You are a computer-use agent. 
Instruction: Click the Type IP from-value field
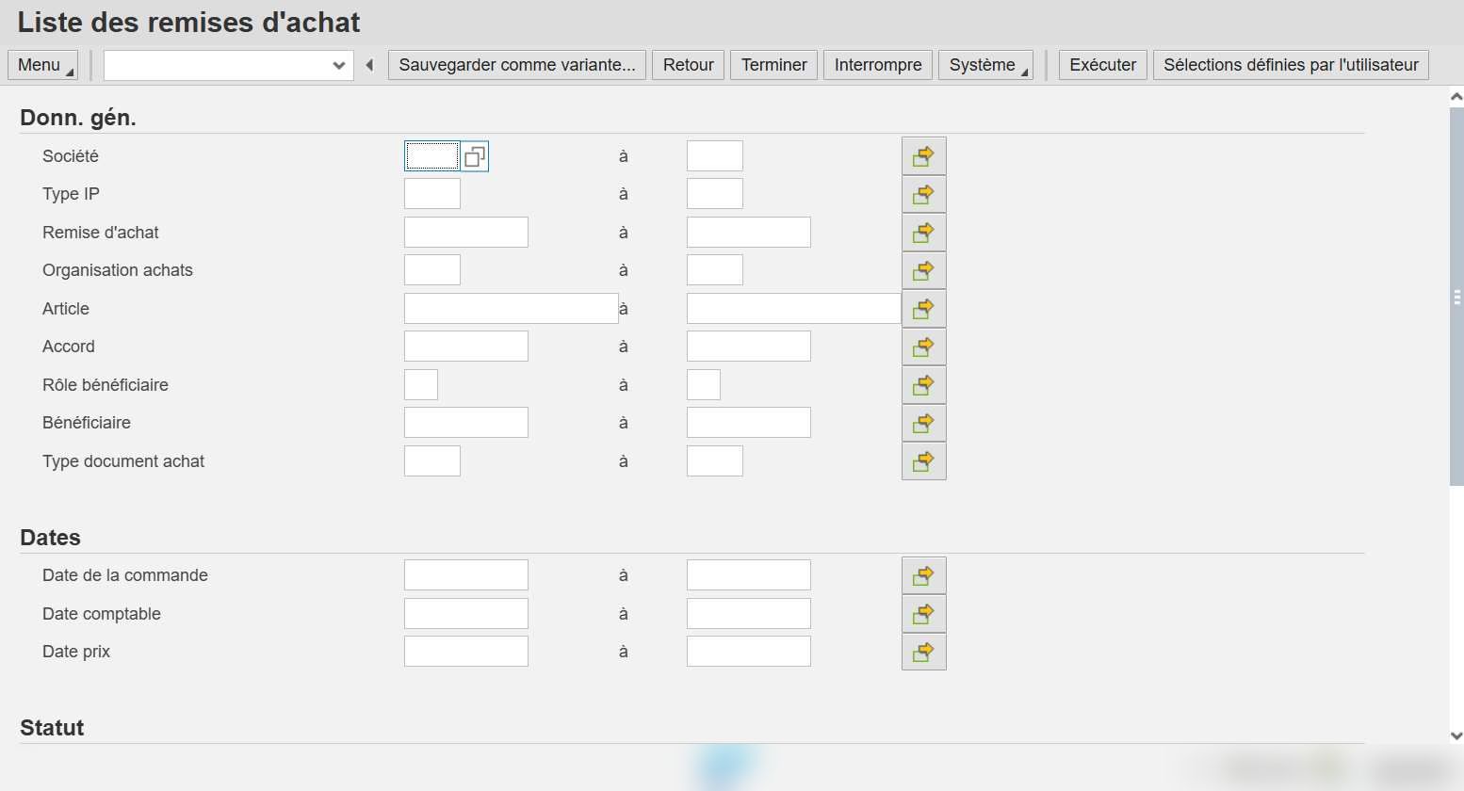coord(432,194)
